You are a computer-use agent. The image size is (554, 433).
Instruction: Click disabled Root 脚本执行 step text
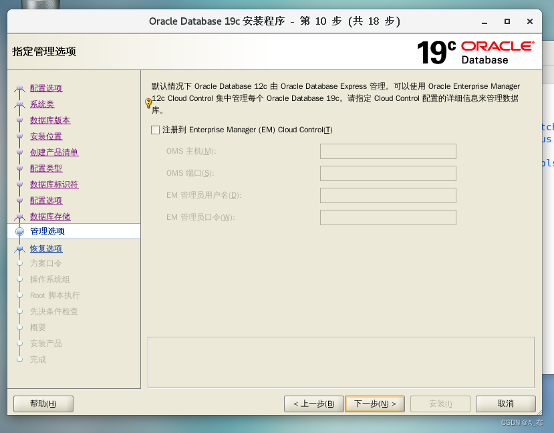[x=55, y=295]
